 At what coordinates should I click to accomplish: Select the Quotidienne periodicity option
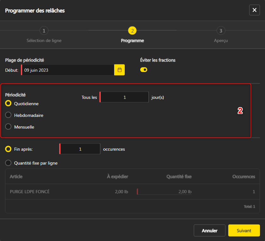9,103
